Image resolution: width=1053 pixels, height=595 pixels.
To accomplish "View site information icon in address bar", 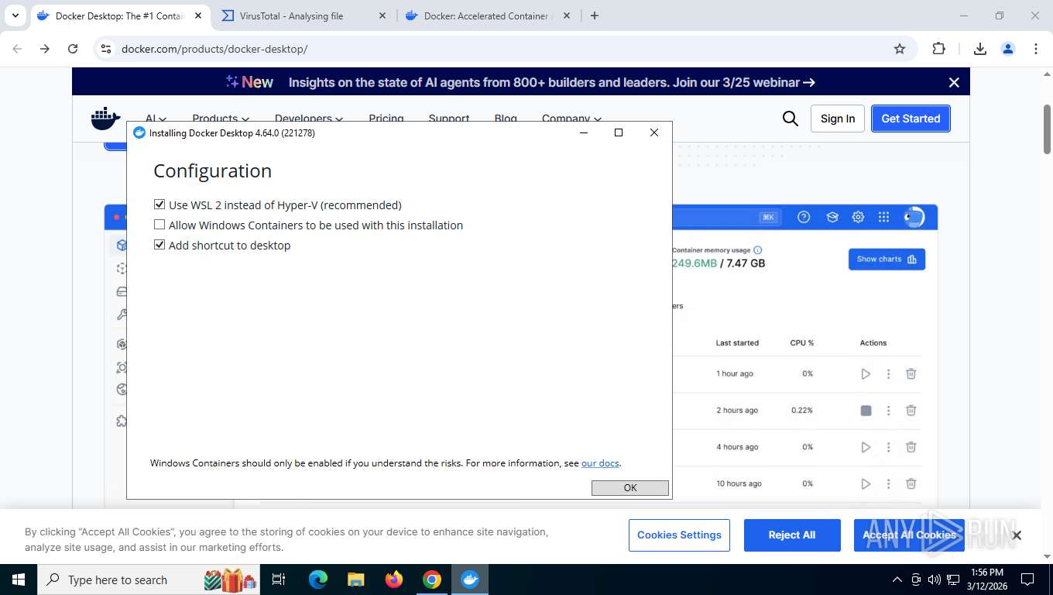I will 107,49.
